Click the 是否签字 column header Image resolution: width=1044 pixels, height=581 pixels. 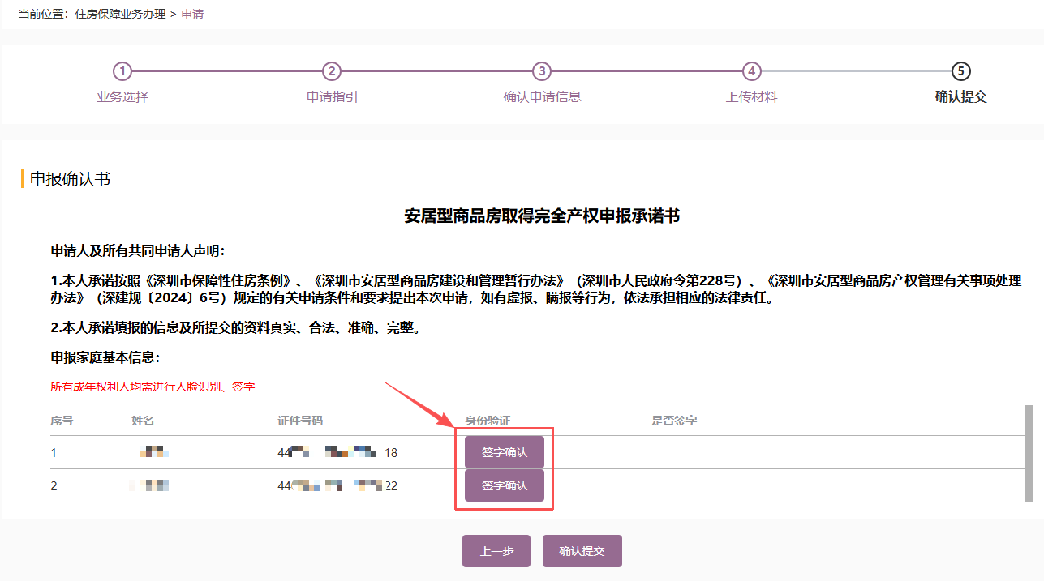pyautogui.click(x=674, y=421)
